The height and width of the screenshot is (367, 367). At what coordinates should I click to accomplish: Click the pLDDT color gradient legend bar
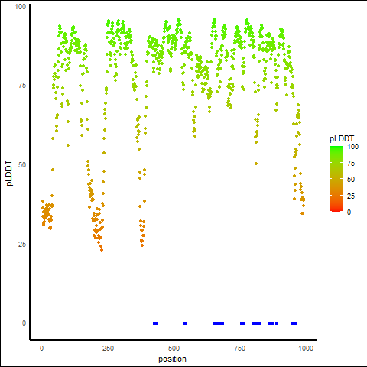point(336,179)
